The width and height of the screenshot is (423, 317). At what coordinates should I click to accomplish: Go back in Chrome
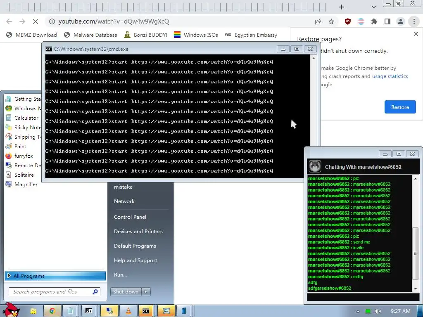[9, 21]
